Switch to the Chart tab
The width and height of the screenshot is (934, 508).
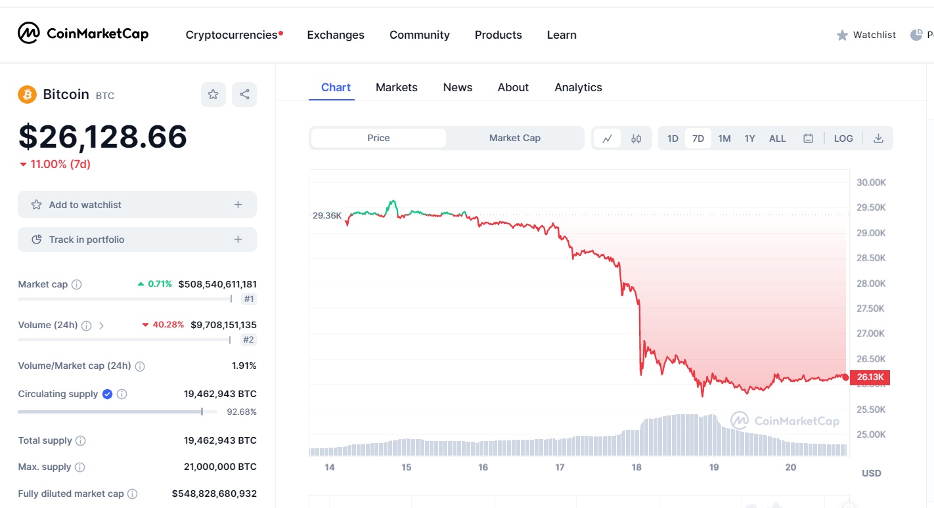click(336, 87)
